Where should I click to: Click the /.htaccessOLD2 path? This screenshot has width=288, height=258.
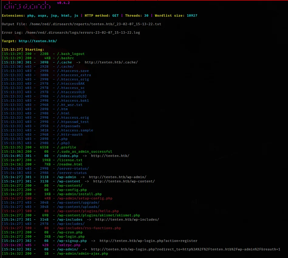point(72,96)
